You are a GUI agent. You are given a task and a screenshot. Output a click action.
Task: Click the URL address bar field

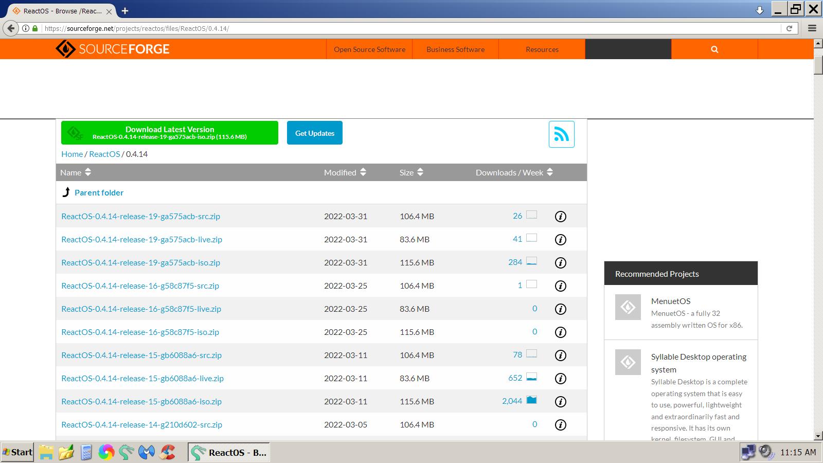click(411, 28)
